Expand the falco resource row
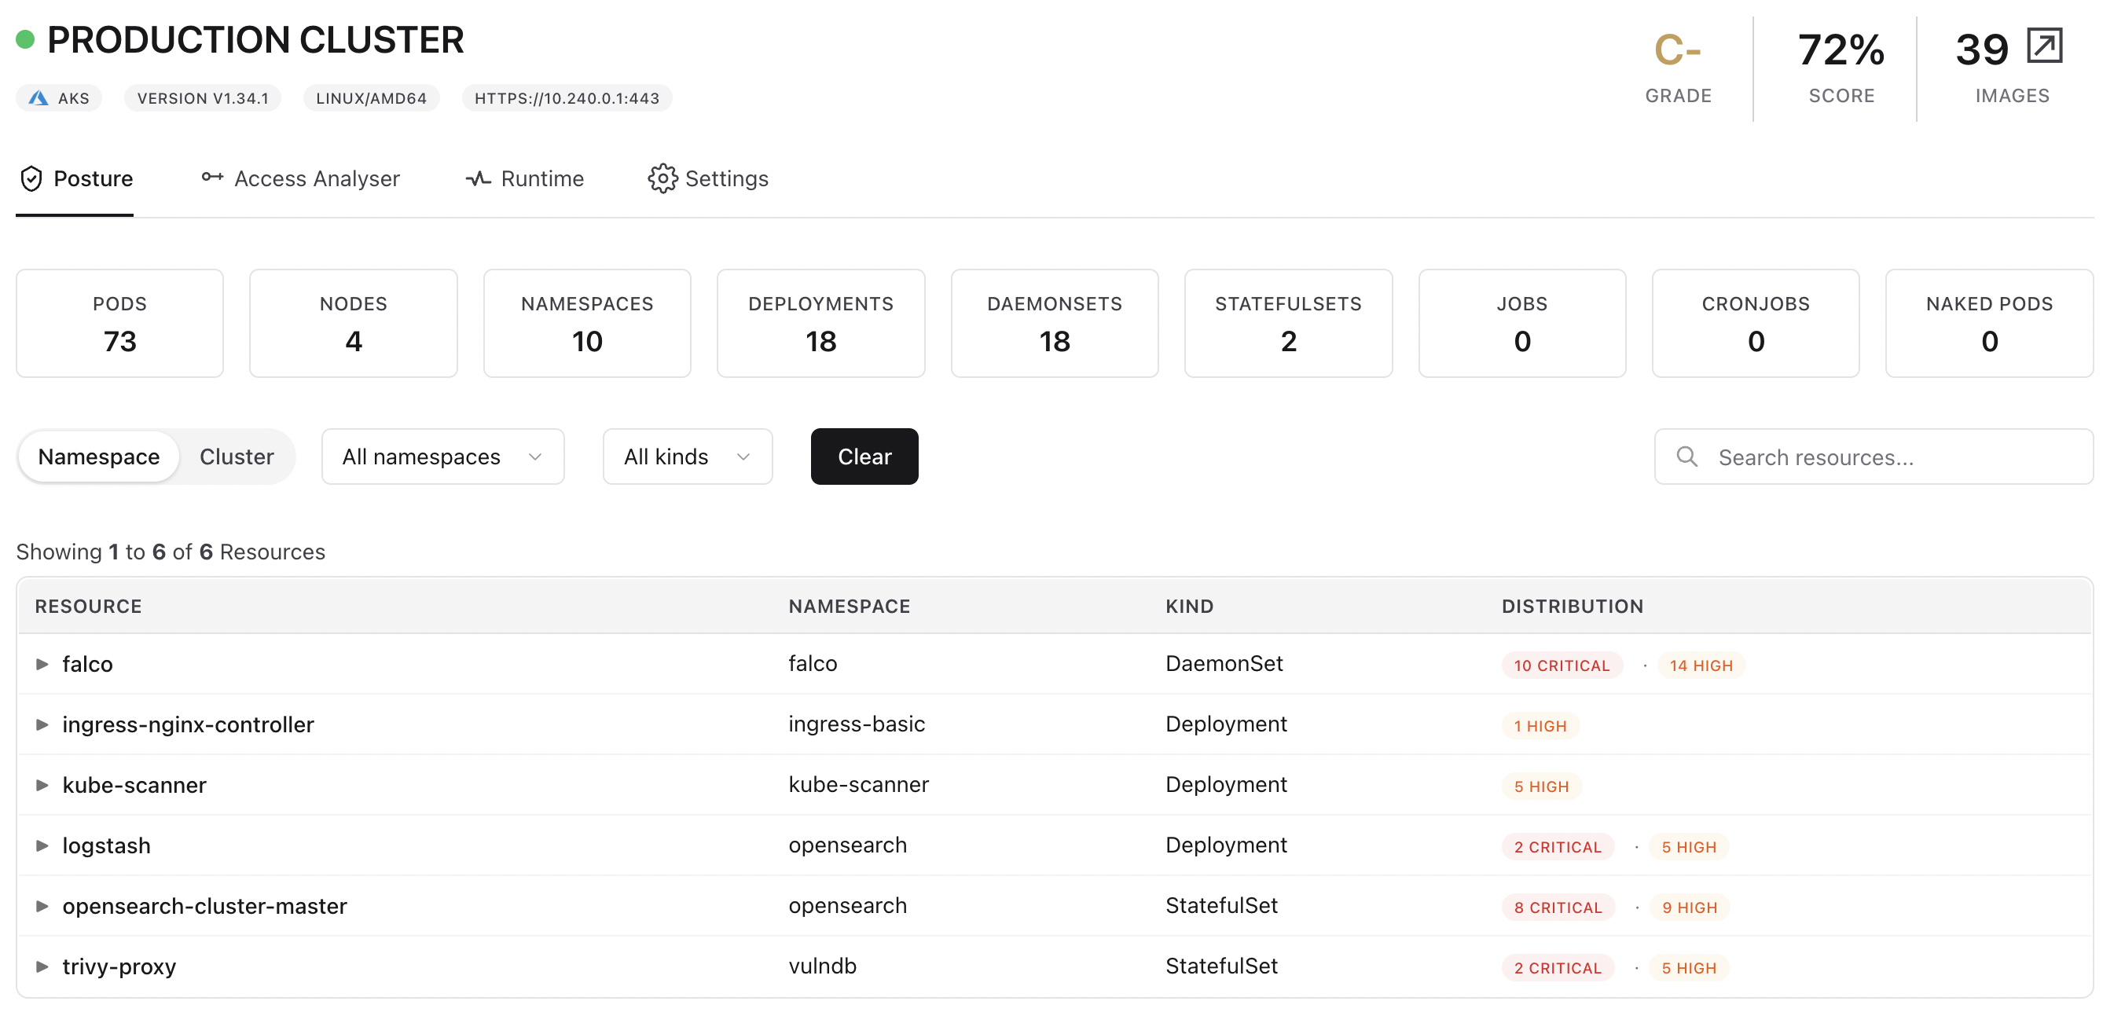This screenshot has height=1023, width=2114. 42,664
